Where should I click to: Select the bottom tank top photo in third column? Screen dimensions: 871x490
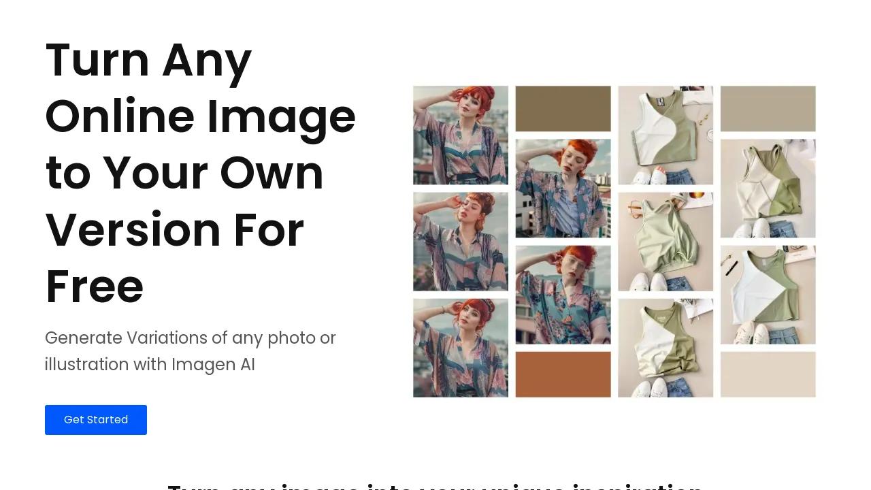[665, 348]
